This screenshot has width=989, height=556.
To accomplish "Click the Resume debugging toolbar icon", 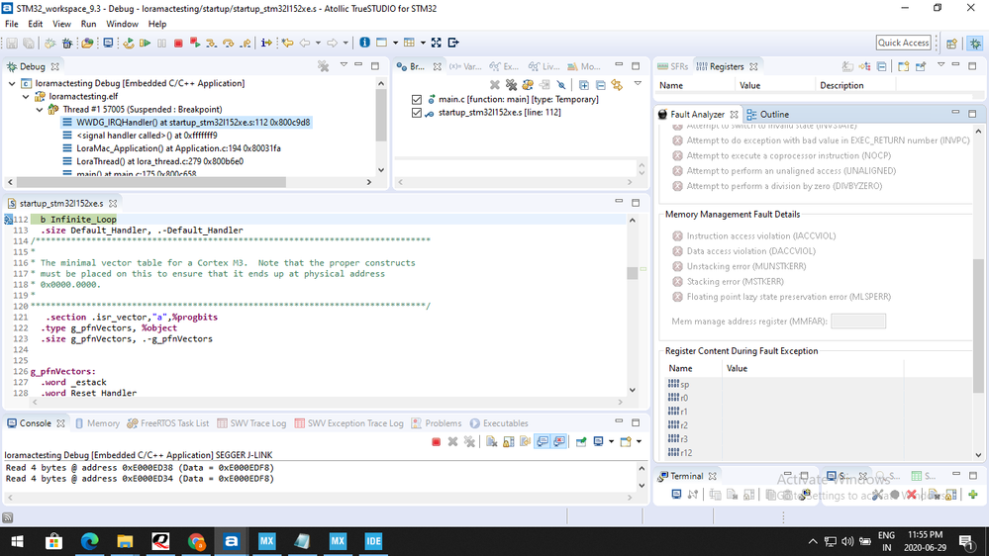I will point(146,43).
